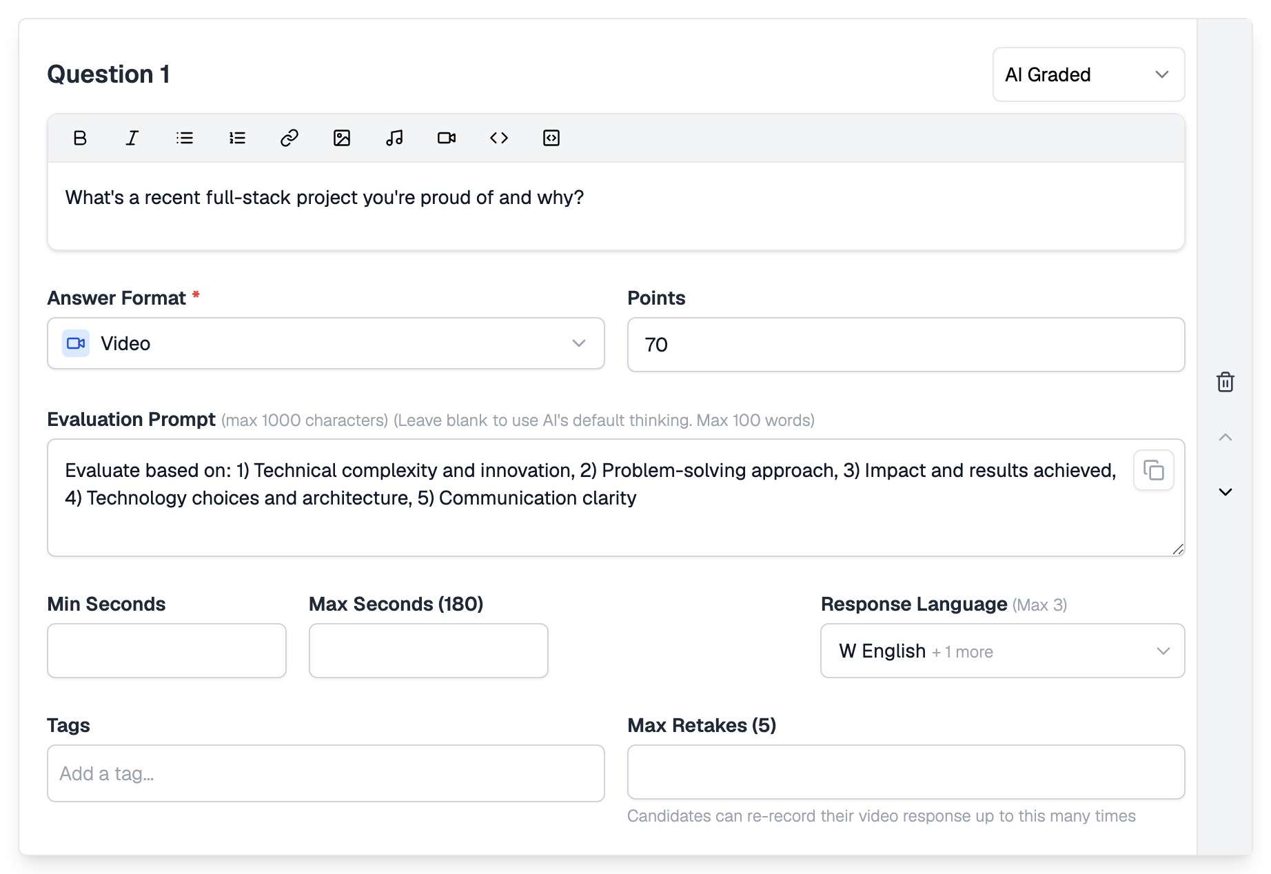Open the AI Graded grading type dropdown
Image resolution: width=1271 pixels, height=874 pixels.
(1089, 74)
